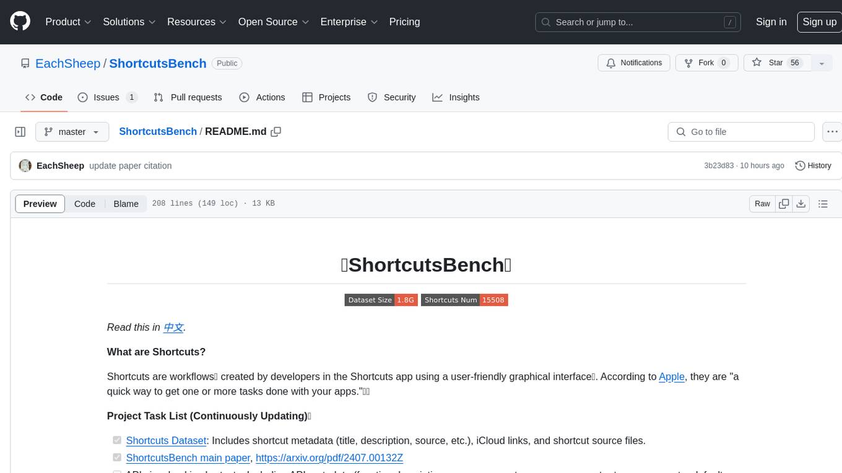Viewport: 842px width, 473px height.
Task: Copy the README.md file path
Action: click(276, 132)
